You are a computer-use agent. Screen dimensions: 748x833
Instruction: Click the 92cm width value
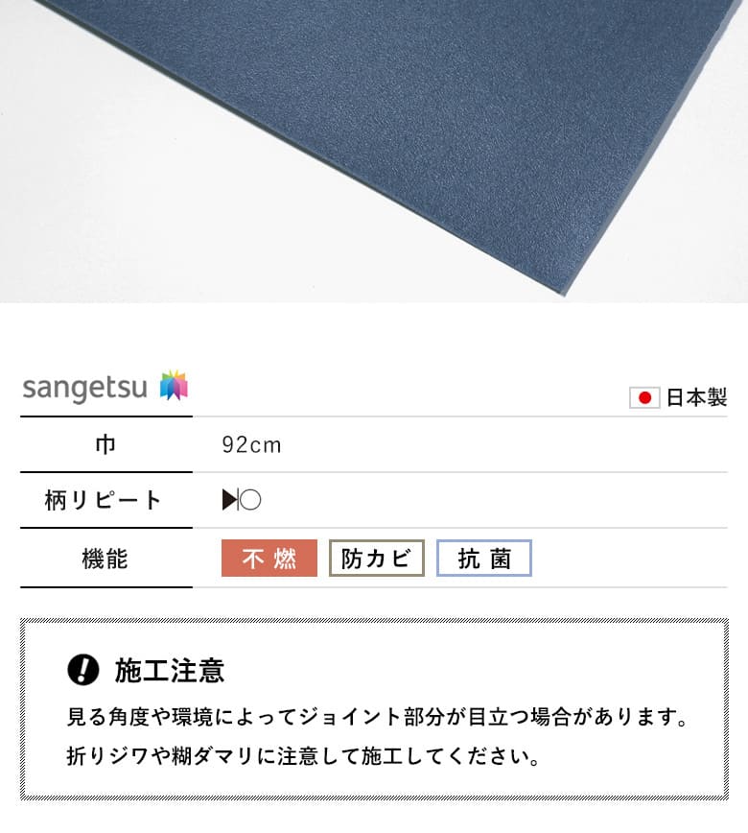251,445
